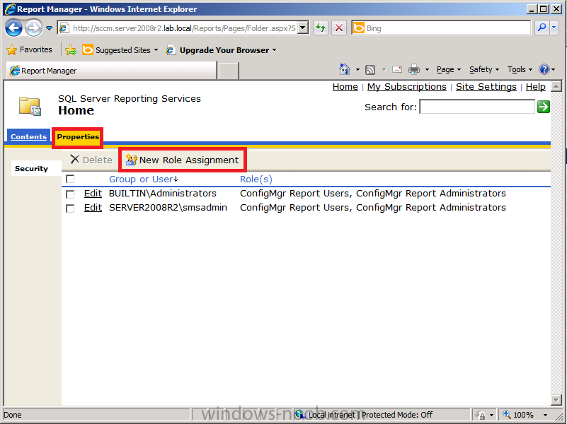Image resolution: width=567 pixels, height=424 pixels.
Task: Click the address bar URL field
Action: point(178,28)
